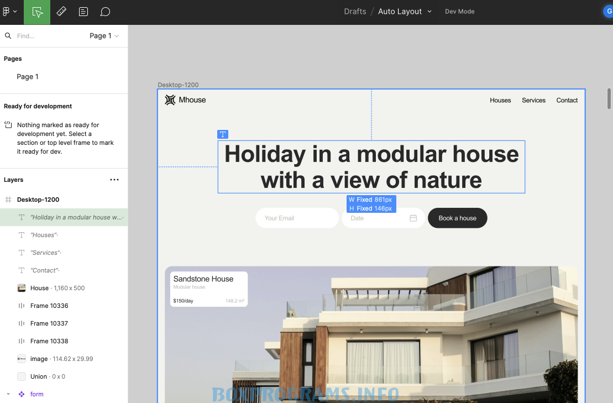Select the Frame 10337 layer

pyautogui.click(x=64, y=323)
